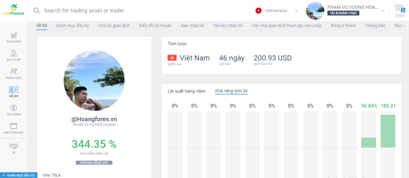
Task: Click the PHAM VO VUONG HOANG profile name
Action: [x=94, y=125]
